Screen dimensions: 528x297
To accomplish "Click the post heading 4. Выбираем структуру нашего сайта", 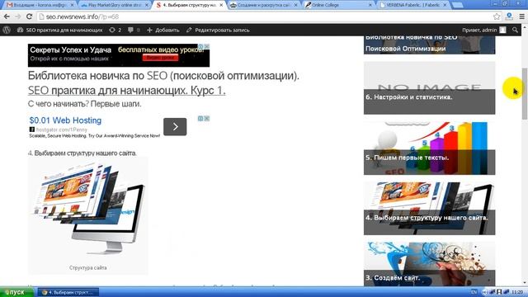I will pyautogui.click(x=82, y=153).
